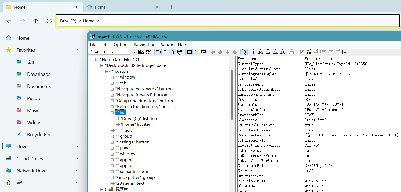Click Home in the breadcrumb bar
This screenshot has width=401, height=192.
[89, 20]
